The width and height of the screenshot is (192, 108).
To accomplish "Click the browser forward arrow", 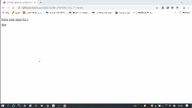I will [8, 8].
